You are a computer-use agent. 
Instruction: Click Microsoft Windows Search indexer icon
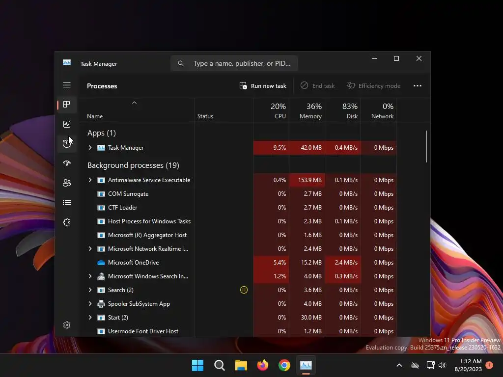[101, 276]
